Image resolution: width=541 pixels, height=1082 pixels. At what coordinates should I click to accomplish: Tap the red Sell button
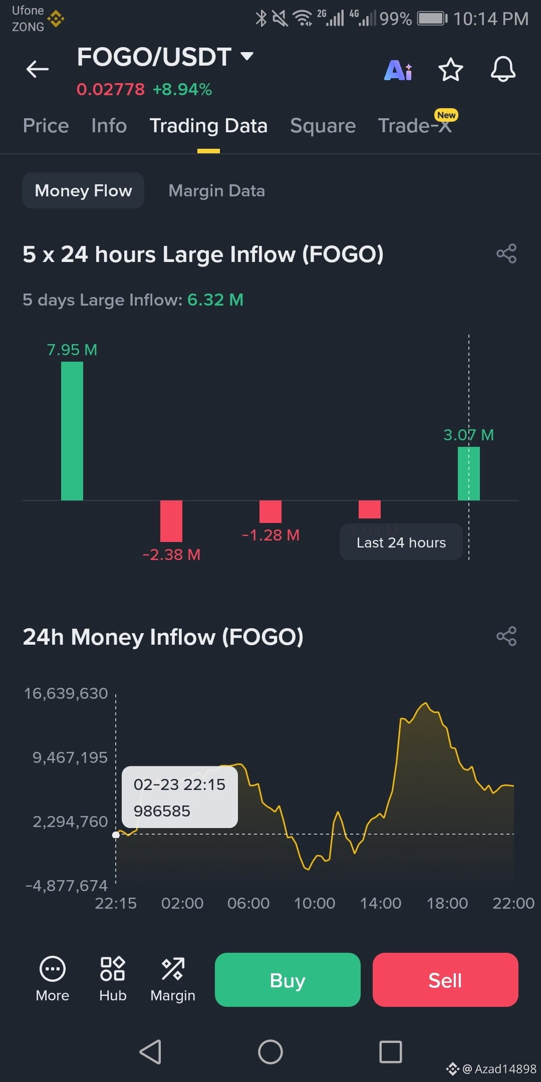445,980
